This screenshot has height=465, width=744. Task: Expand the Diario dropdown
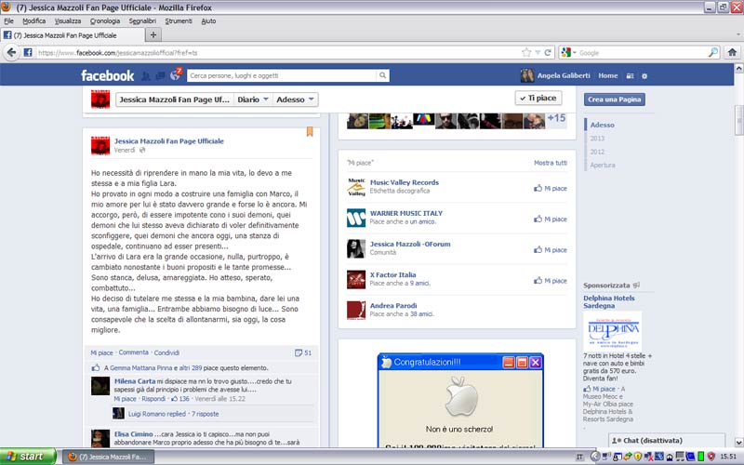254,99
